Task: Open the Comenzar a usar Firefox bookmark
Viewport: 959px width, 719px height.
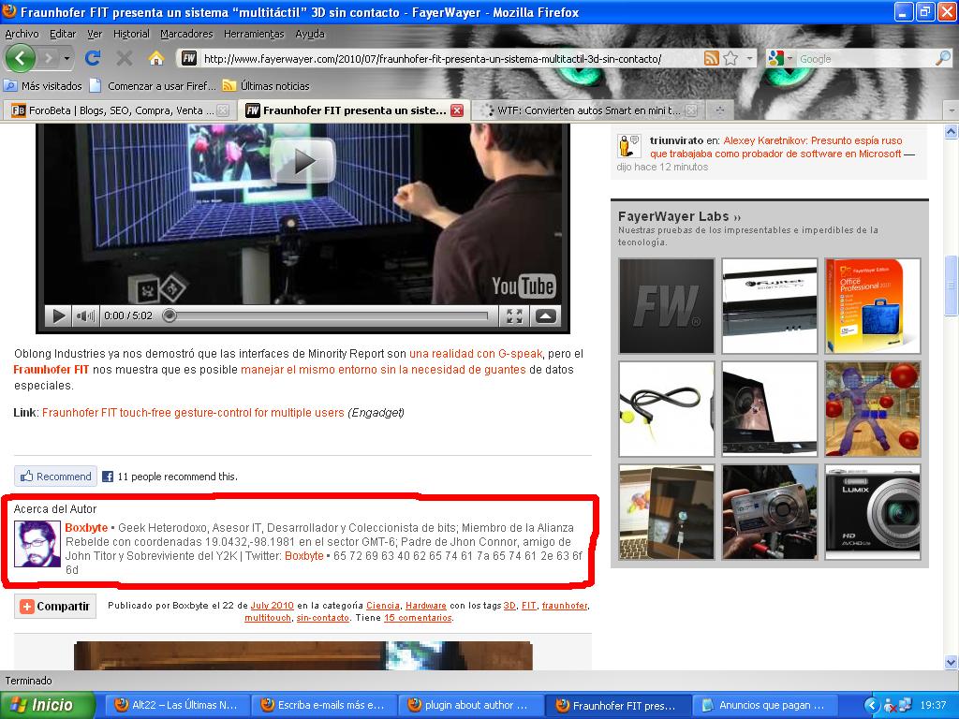Action: 153,85
